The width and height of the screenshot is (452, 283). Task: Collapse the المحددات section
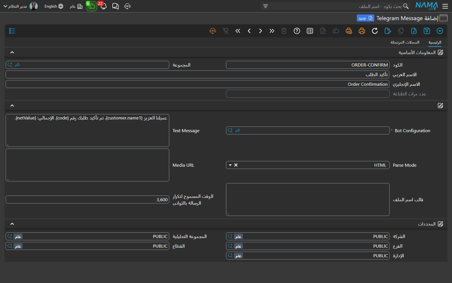click(x=12, y=224)
